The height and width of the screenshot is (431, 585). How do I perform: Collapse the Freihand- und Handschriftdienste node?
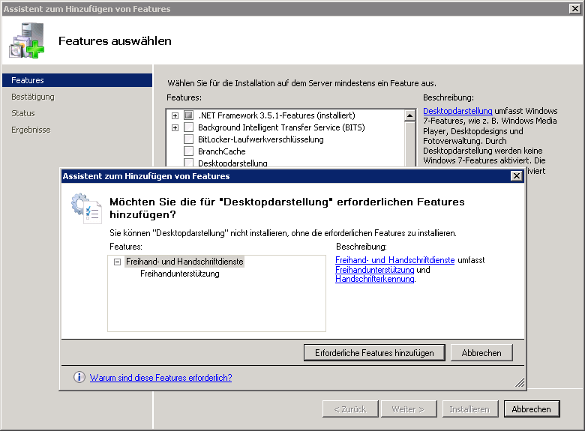(117, 262)
